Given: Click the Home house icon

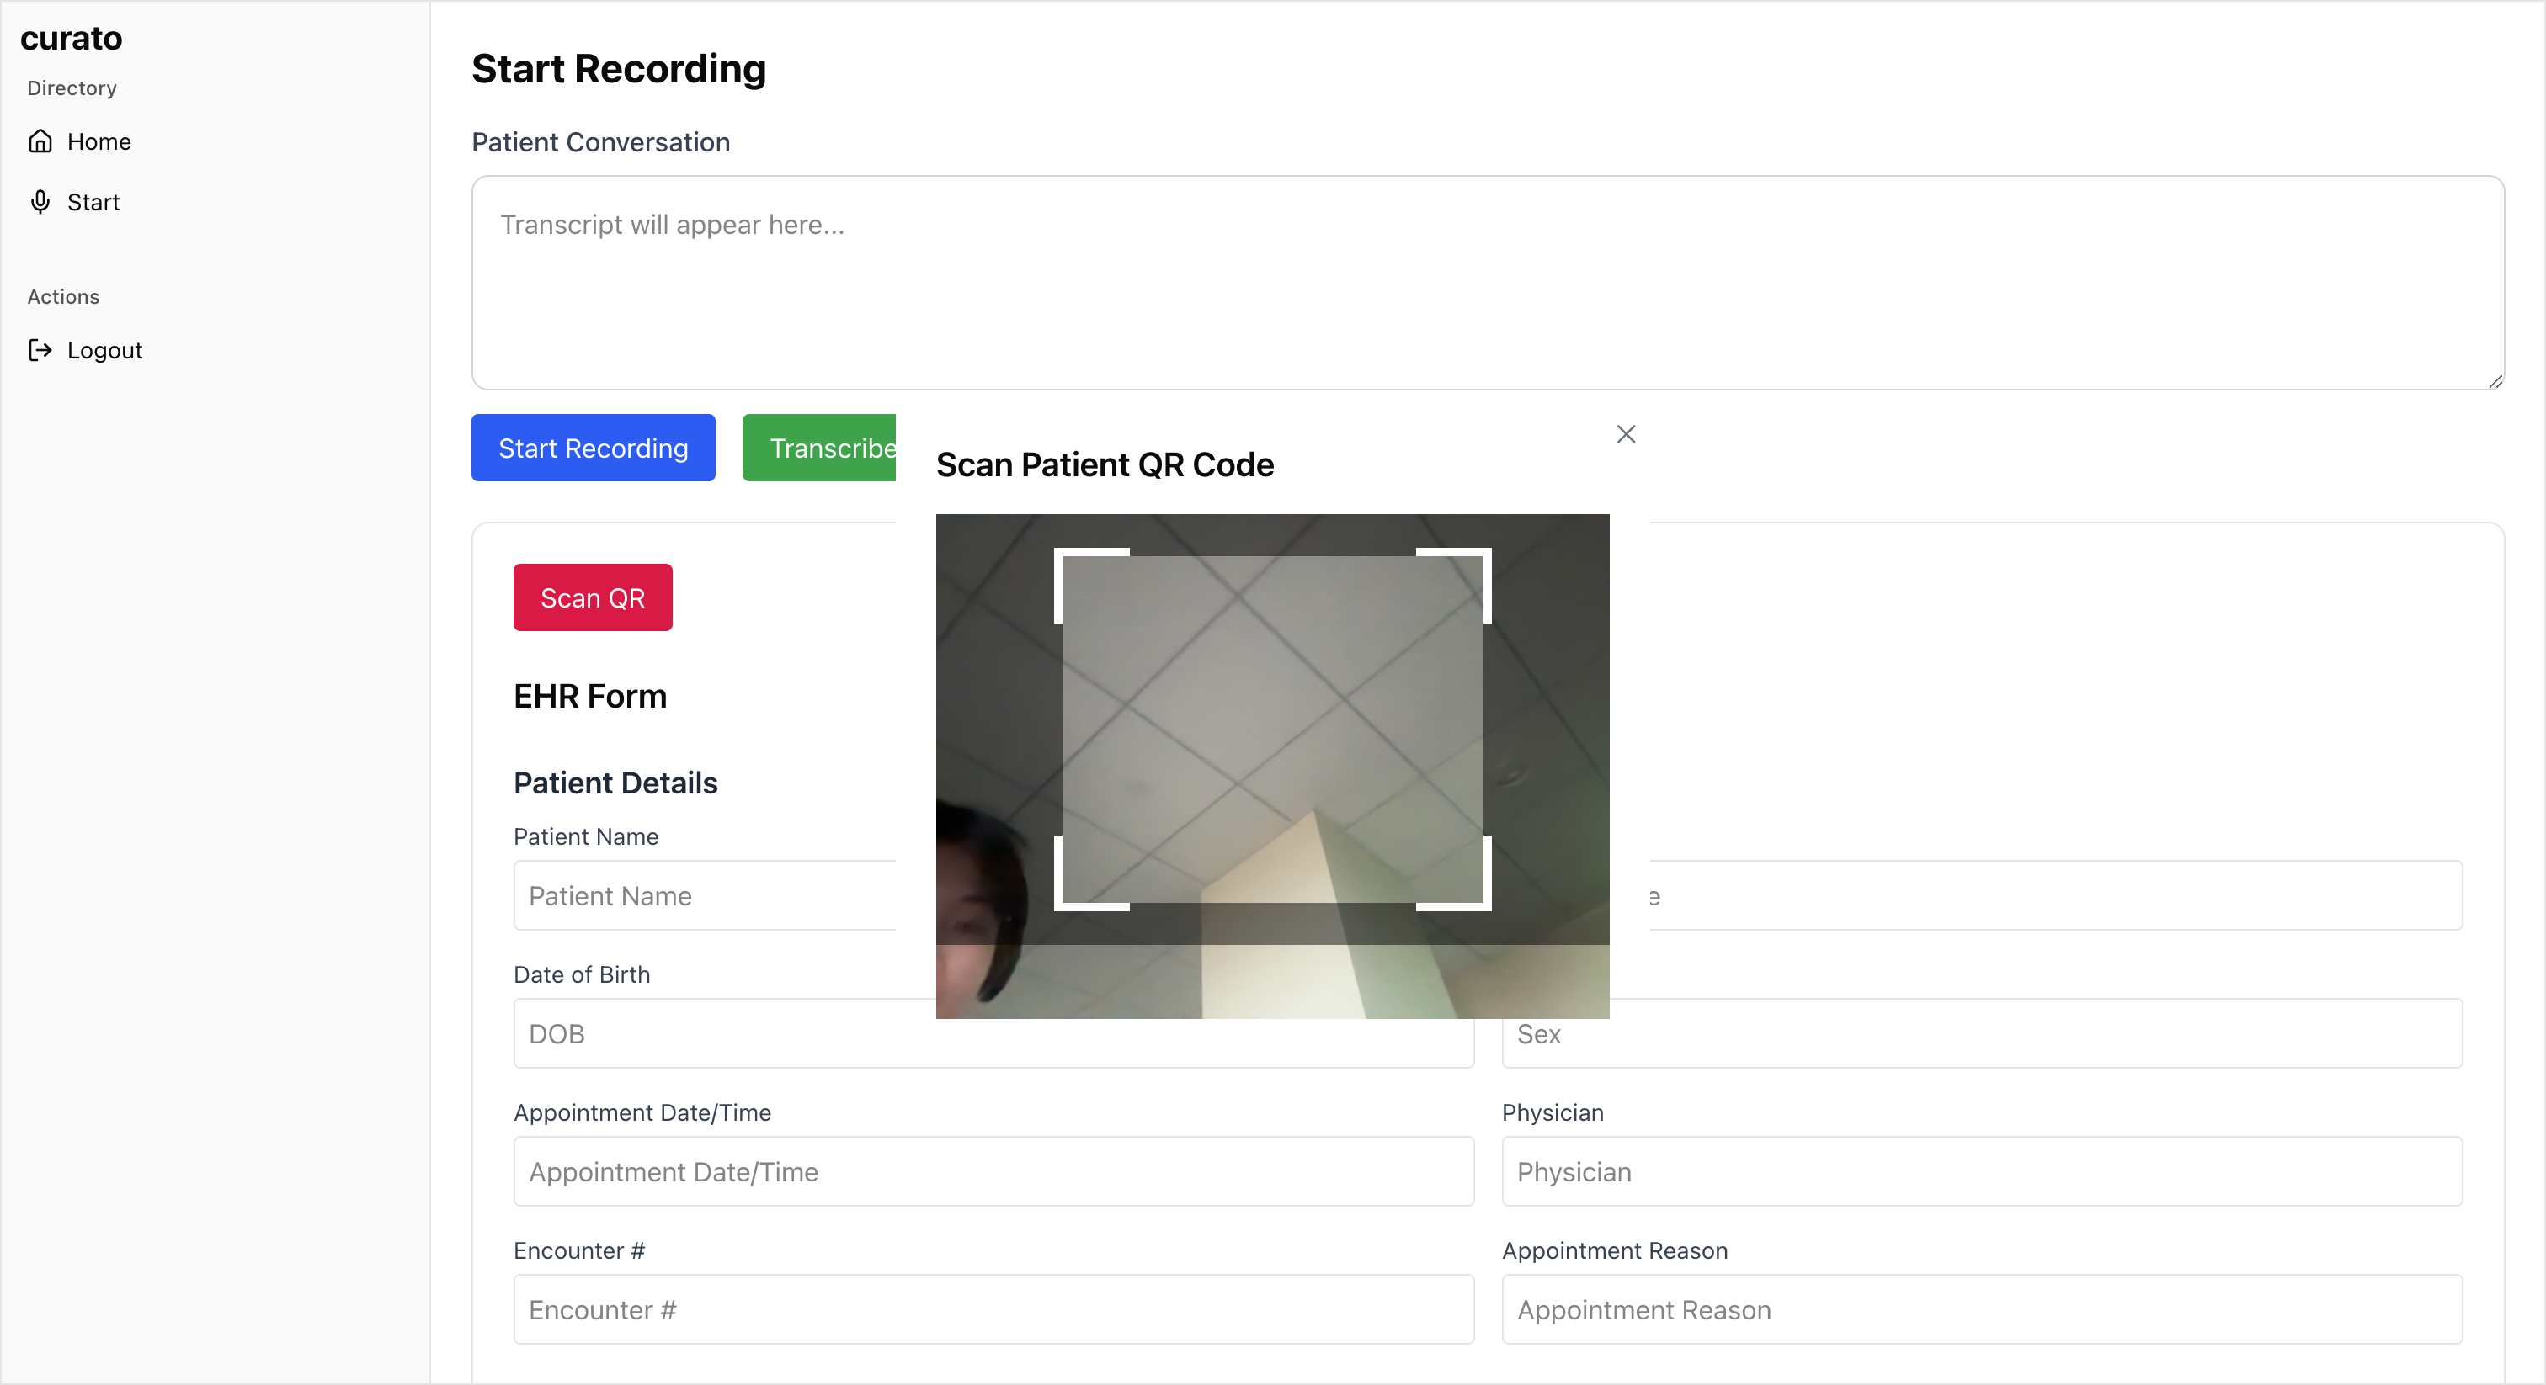Looking at the screenshot, I should coord(40,141).
